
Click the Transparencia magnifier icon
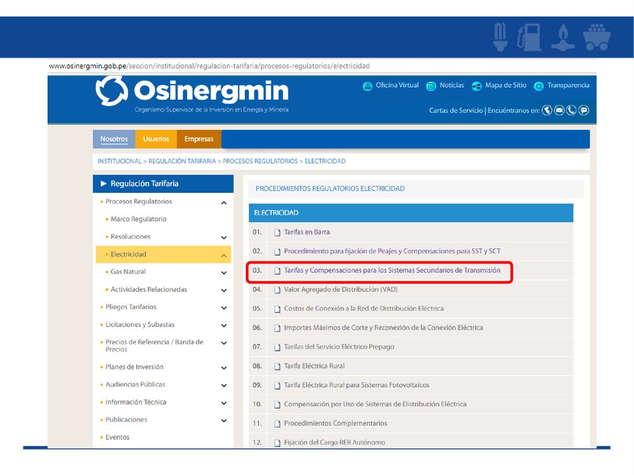point(539,86)
